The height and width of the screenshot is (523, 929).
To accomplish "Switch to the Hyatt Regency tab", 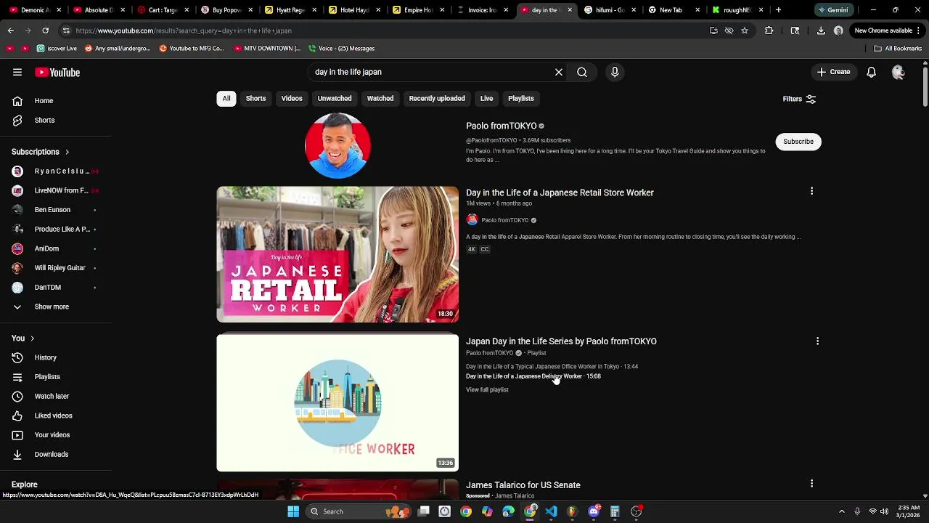I will coord(290,10).
